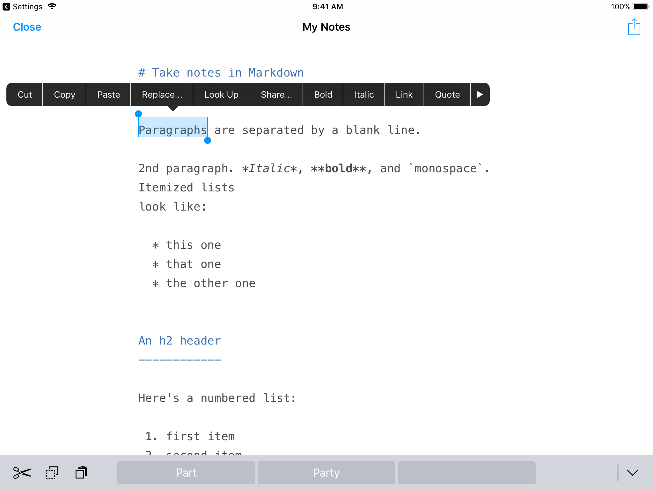653x490 pixels.
Task: Show more options with the right arrow
Action: click(480, 94)
